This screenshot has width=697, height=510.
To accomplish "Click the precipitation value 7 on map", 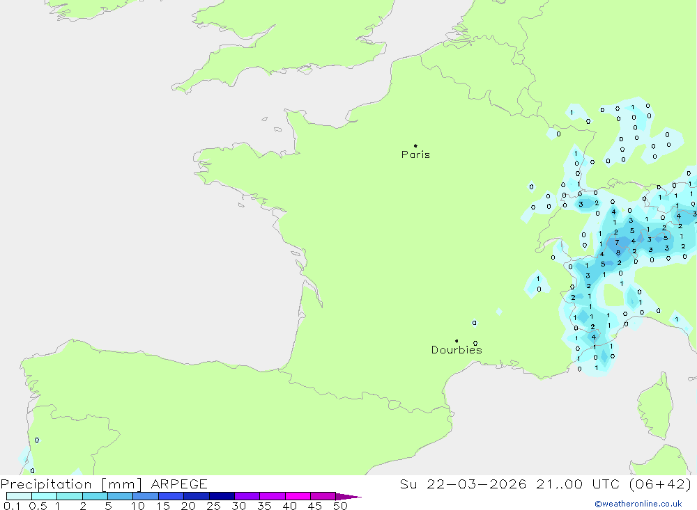I will pos(617,242).
